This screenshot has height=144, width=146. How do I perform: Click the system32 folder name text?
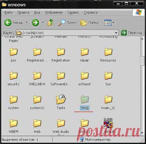coord(37,108)
